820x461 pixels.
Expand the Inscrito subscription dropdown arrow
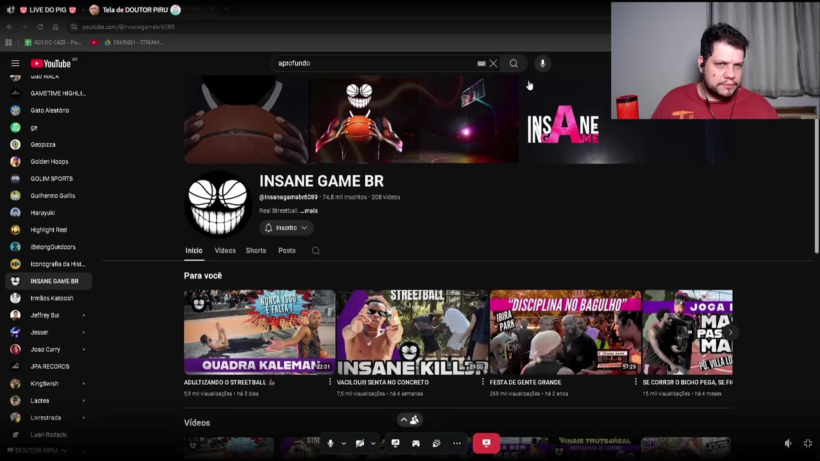click(x=304, y=228)
